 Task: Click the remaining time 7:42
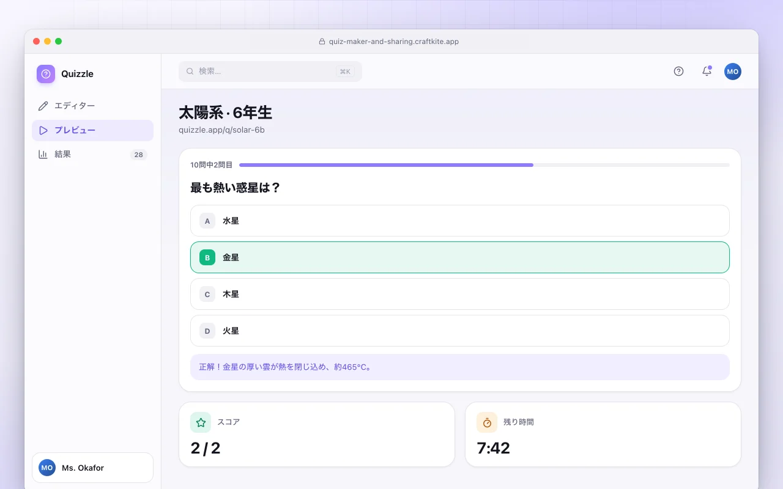(494, 448)
